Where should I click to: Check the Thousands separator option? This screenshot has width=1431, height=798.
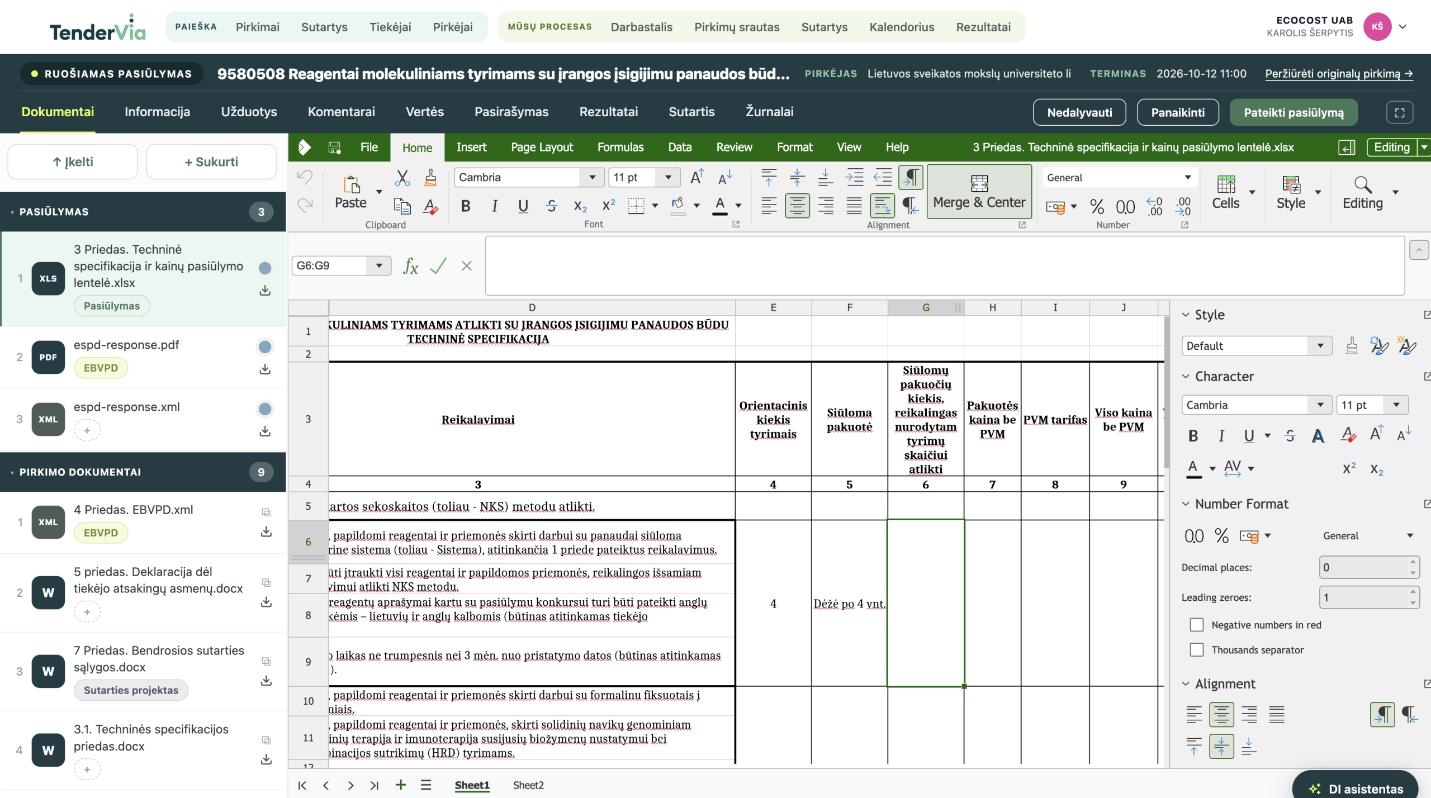coord(1196,649)
